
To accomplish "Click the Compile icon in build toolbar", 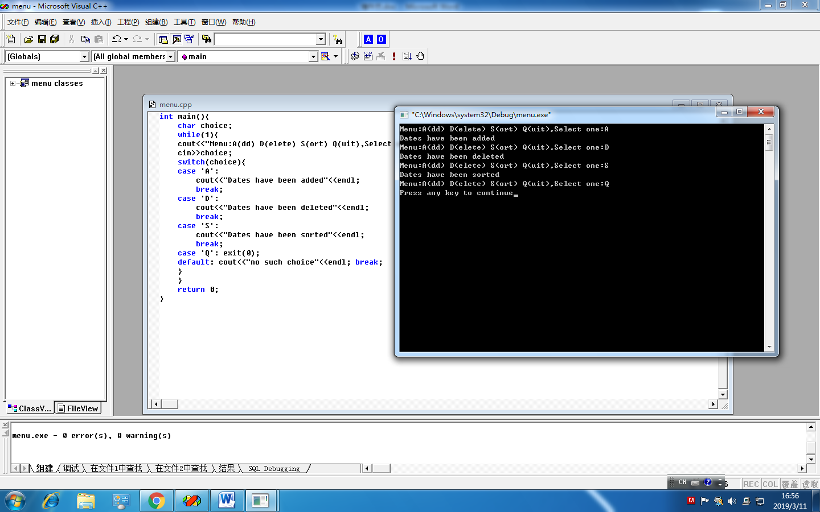I will coord(355,56).
